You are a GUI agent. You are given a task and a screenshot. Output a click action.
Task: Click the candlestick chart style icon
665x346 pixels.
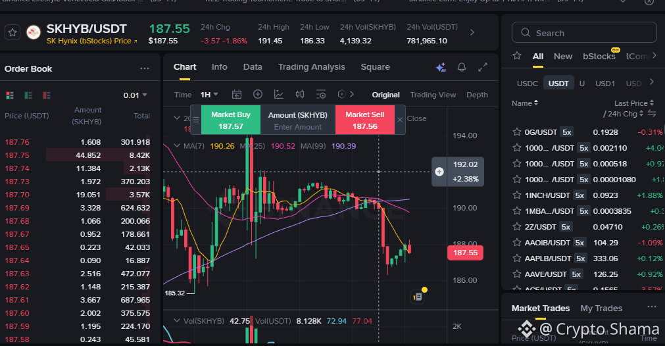300,95
